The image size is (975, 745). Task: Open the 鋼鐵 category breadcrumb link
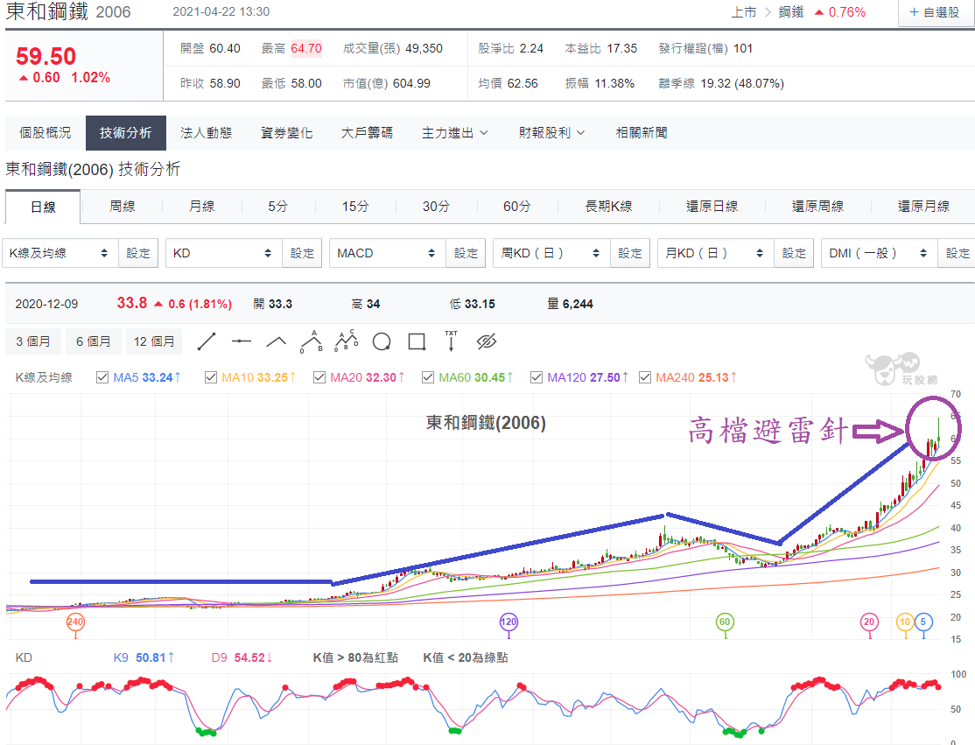click(791, 12)
